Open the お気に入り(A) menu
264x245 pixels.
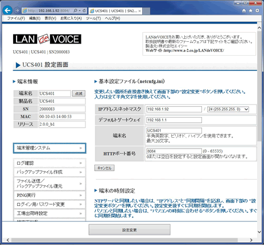pyautogui.click(x=71, y=18)
